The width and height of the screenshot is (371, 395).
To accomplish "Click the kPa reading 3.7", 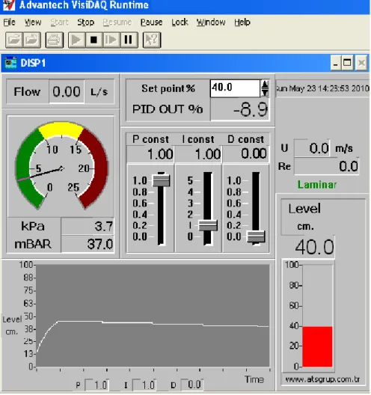I will click(x=88, y=226).
